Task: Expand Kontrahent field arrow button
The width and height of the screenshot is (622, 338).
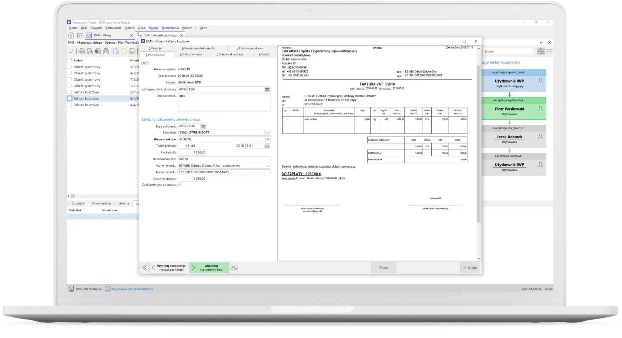Action: coord(268,133)
